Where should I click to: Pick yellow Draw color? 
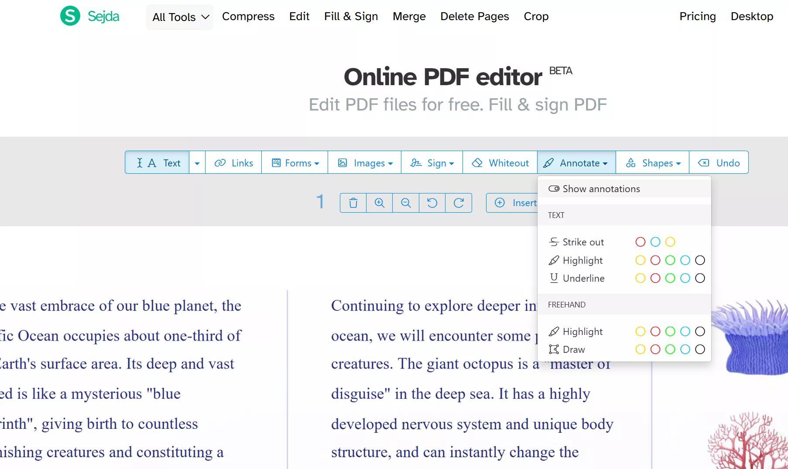click(641, 349)
